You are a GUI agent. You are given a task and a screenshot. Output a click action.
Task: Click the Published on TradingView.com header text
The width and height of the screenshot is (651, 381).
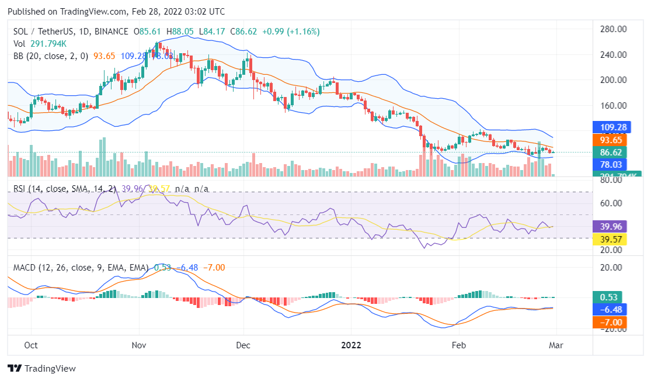point(116,12)
